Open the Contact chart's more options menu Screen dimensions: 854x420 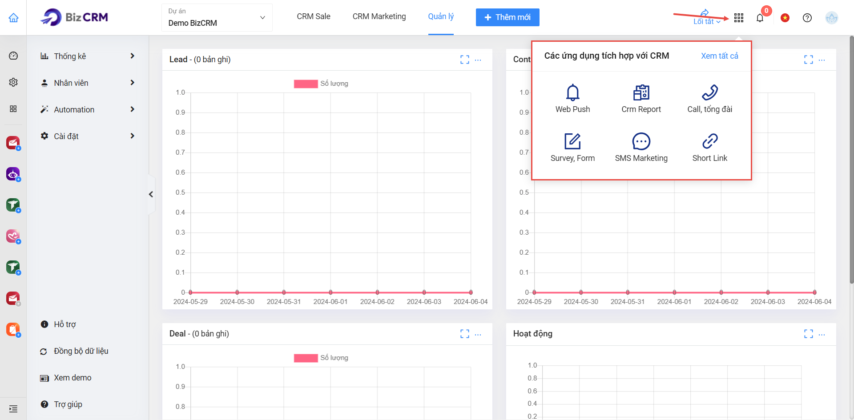point(822,60)
